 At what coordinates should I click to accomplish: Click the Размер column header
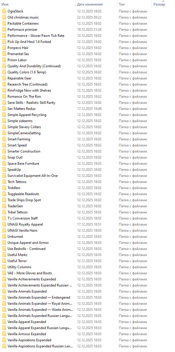pos(163,4)
